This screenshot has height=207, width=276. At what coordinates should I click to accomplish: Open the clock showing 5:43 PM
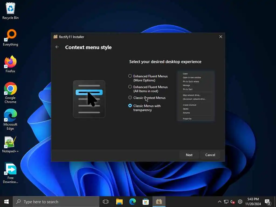coord(253,202)
